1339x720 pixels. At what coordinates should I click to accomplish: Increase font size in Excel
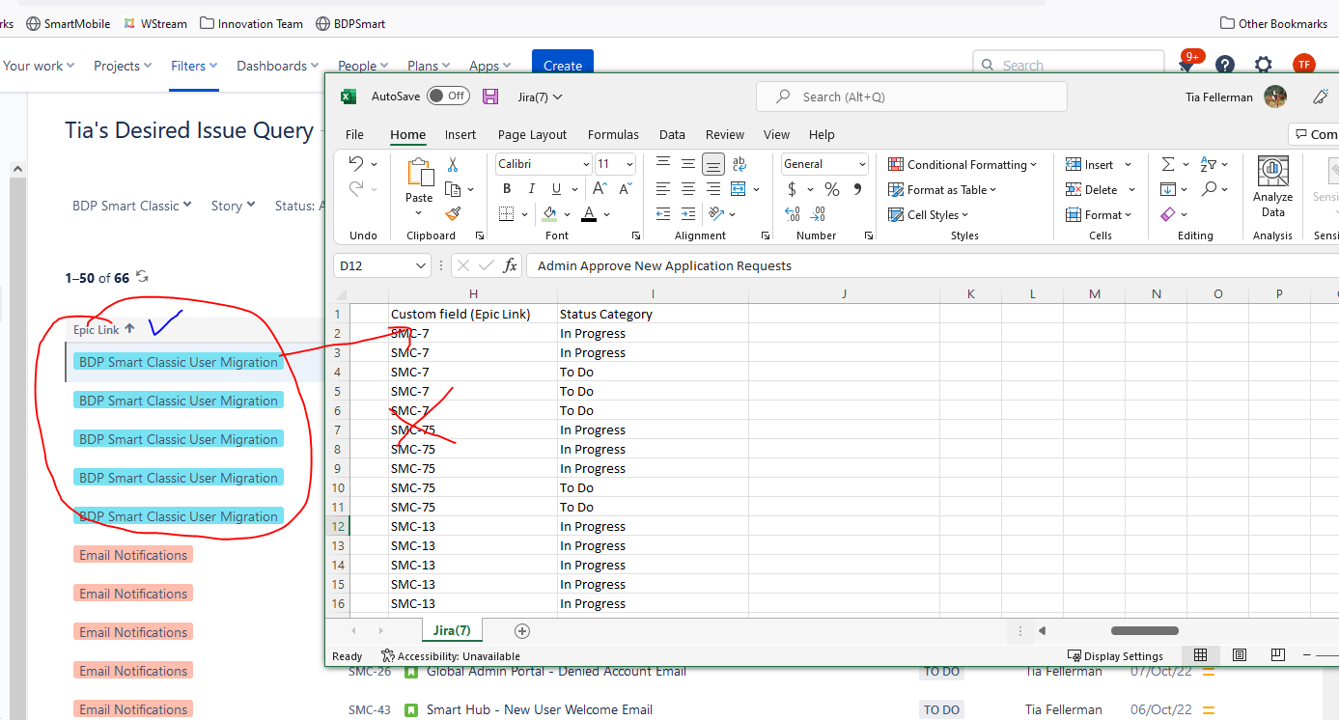point(600,189)
